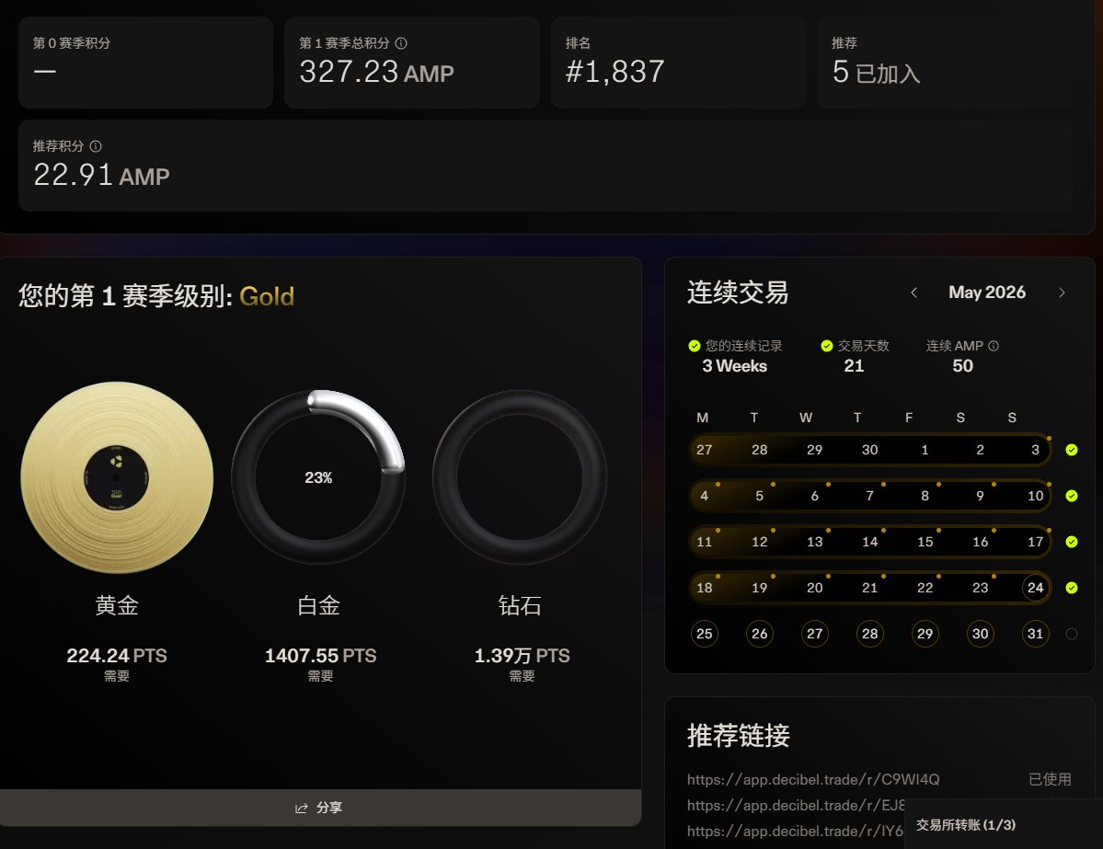Click the share arrow icon
The image size is (1103, 849).
pyautogui.click(x=301, y=809)
